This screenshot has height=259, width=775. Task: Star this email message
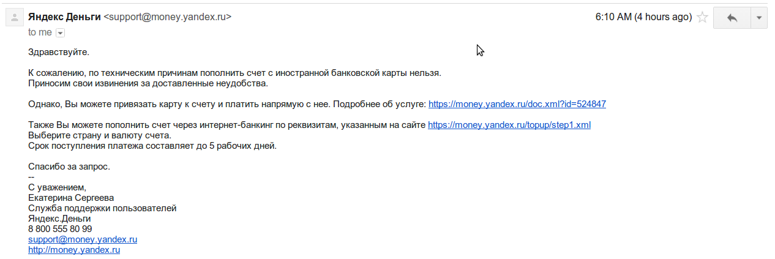(702, 18)
